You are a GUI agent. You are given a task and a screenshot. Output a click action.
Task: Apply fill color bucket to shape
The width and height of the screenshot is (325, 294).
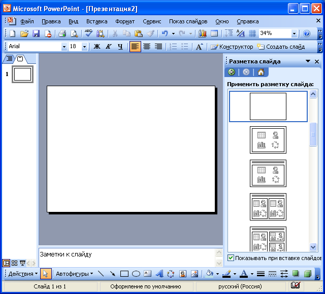[x=210, y=274]
